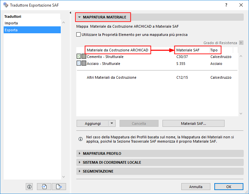Click the Annulla button
The image size is (249, 194).
coord(196,187)
